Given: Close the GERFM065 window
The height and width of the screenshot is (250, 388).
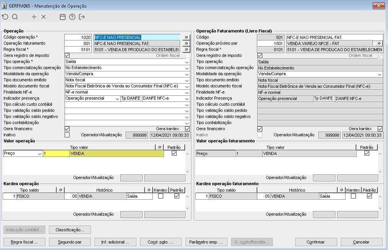Looking at the screenshot, I should click(x=378, y=6).
